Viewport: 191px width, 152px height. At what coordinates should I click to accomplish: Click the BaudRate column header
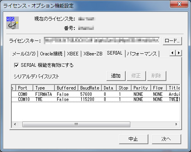(x=90, y=88)
